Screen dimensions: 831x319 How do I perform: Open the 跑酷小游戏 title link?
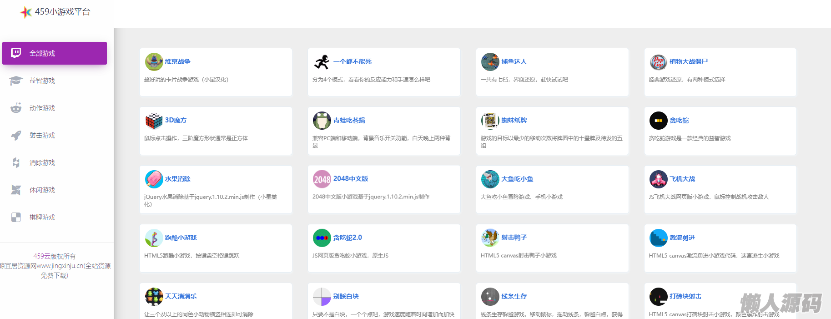(181, 238)
